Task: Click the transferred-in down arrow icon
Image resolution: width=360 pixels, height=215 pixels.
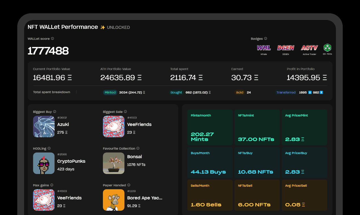Action: pyautogui.click(x=310, y=93)
